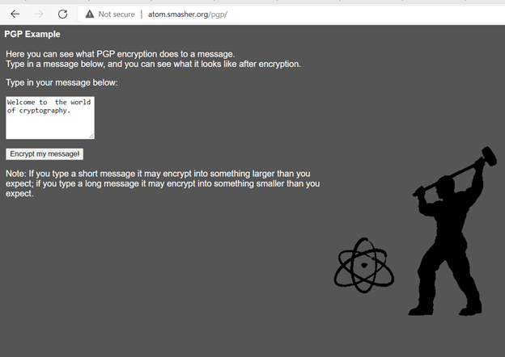Click the PGP Example heading
This screenshot has height=357, width=505.
pos(32,34)
